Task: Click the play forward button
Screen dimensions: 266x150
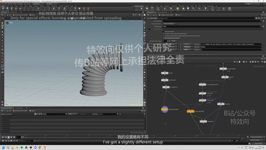Action: coord(11,137)
